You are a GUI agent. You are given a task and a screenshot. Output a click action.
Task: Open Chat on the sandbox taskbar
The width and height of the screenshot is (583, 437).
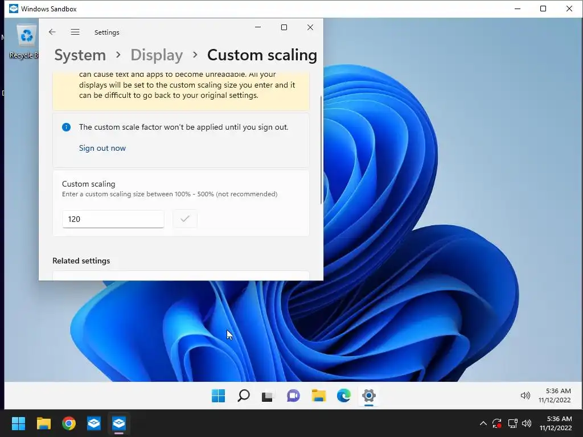coord(293,396)
